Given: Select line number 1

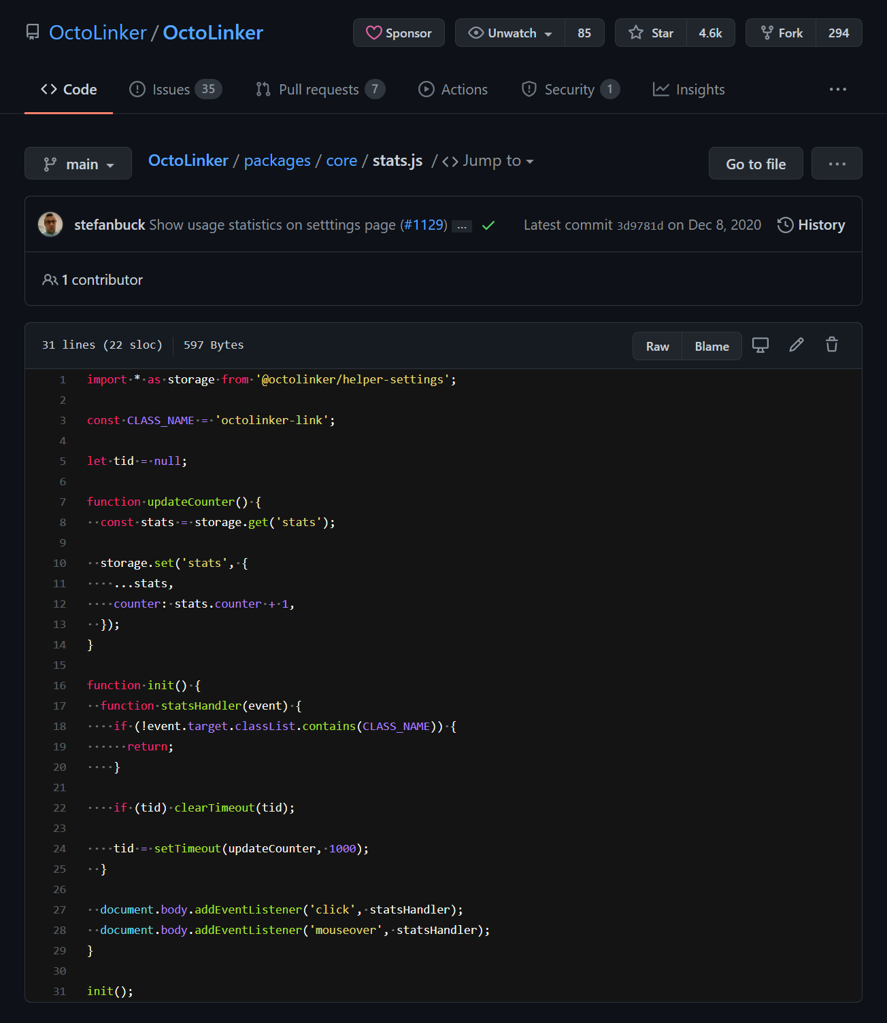Looking at the screenshot, I should tap(63, 379).
